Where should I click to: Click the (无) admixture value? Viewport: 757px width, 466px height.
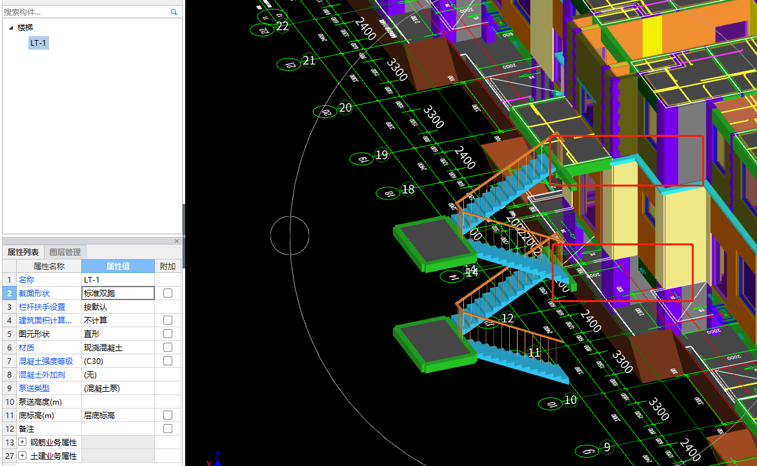coord(118,374)
